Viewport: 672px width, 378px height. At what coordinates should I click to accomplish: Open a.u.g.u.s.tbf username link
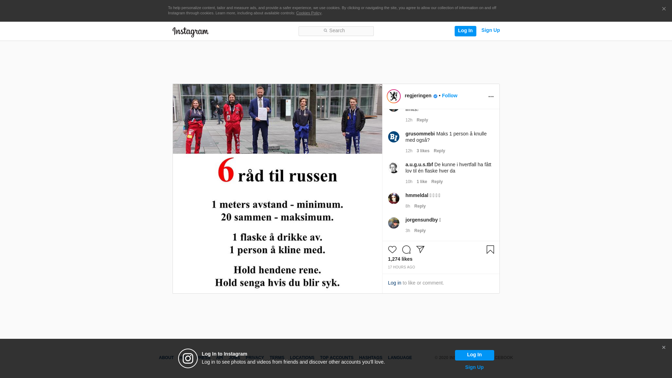pyautogui.click(x=419, y=164)
